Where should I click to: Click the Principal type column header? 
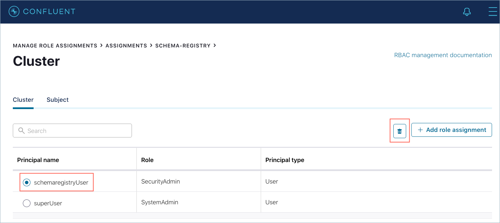pos(285,160)
